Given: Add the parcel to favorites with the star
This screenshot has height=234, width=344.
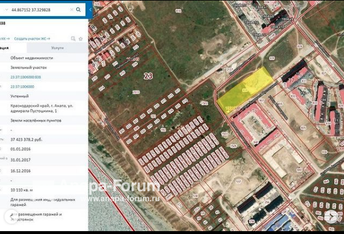Looking at the screenshot, I should 80,39.
